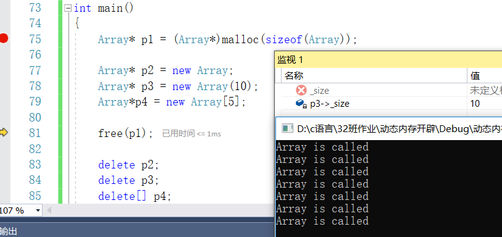This screenshot has width=502, height=237.
Task: Click the console window icon in title bar
Action: (287, 128)
